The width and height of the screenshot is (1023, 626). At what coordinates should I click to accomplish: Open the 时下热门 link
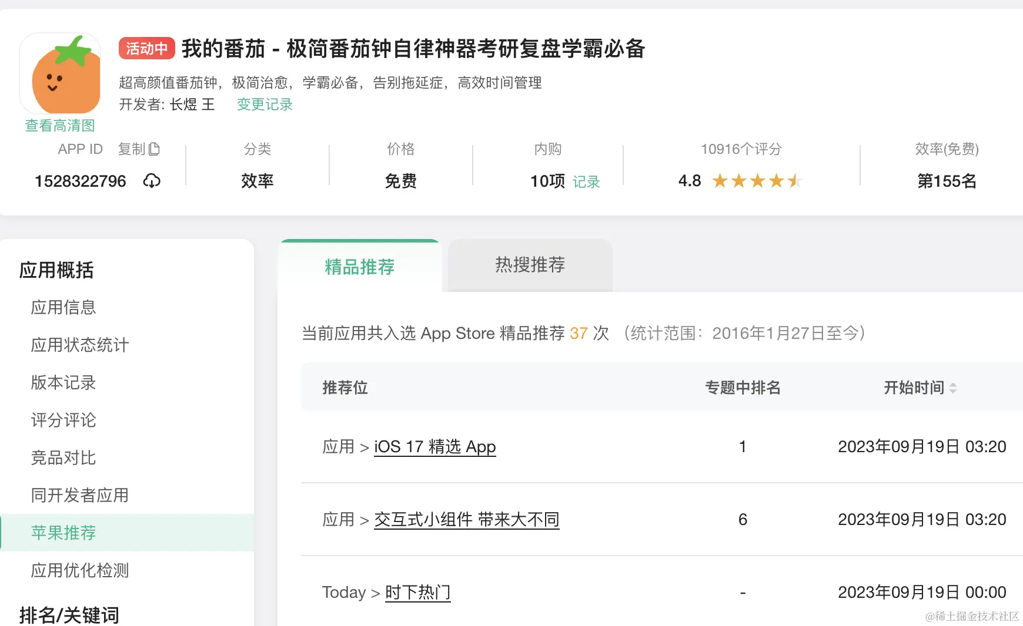point(418,593)
